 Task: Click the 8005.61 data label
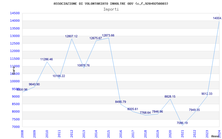click(133, 109)
